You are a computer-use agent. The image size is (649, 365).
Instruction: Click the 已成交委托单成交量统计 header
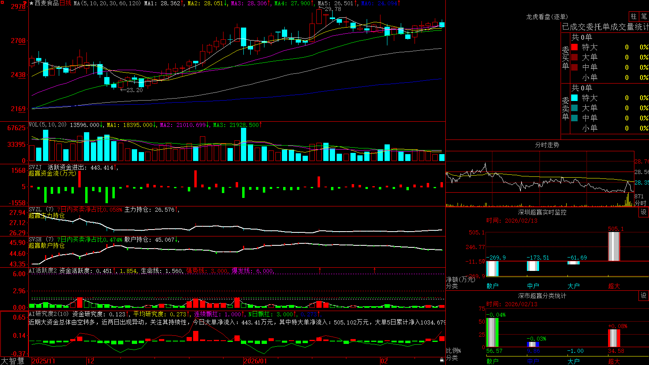[605, 27]
